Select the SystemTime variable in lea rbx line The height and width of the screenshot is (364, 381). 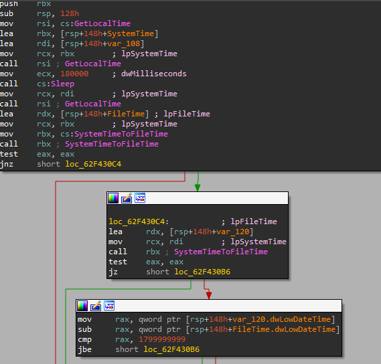coord(131,33)
